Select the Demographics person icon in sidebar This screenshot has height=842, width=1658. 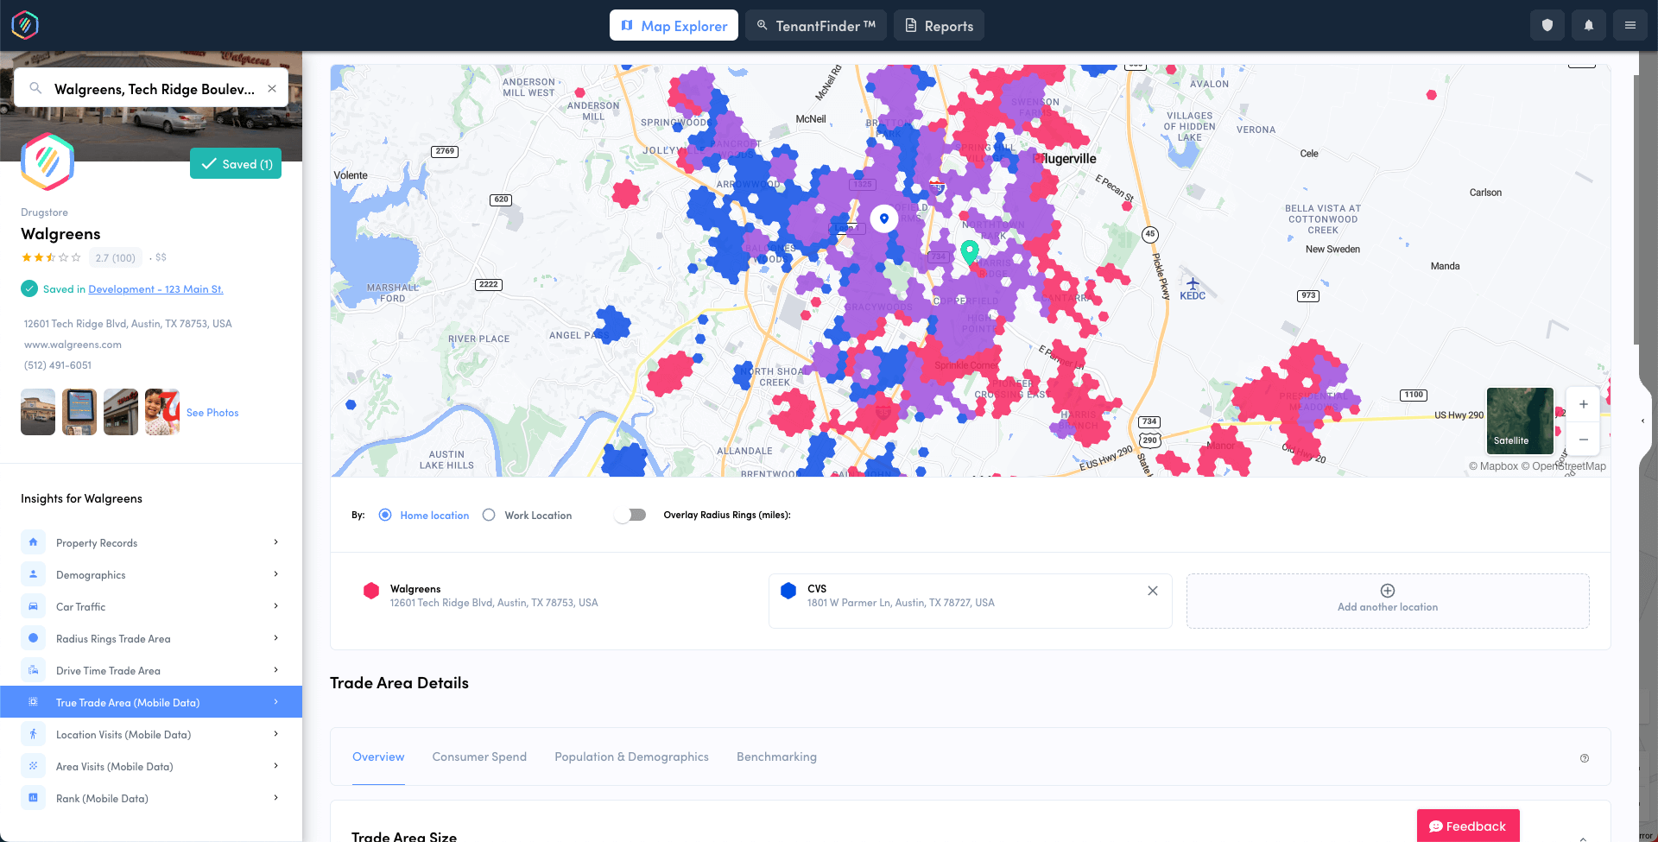pyautogui.click(x=33, y=573)
